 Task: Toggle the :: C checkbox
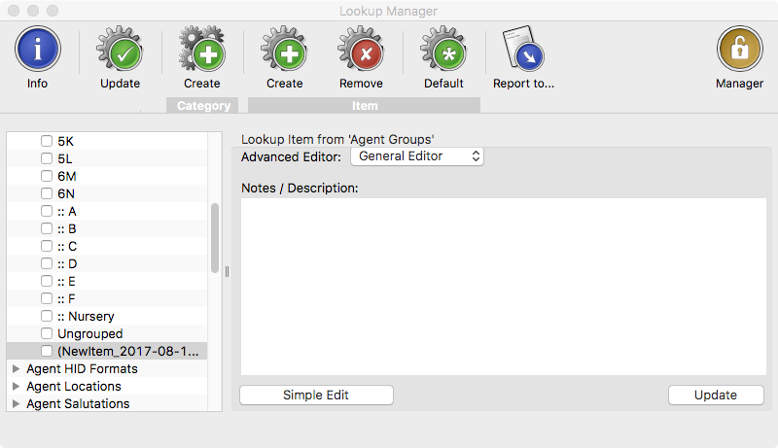47,246
